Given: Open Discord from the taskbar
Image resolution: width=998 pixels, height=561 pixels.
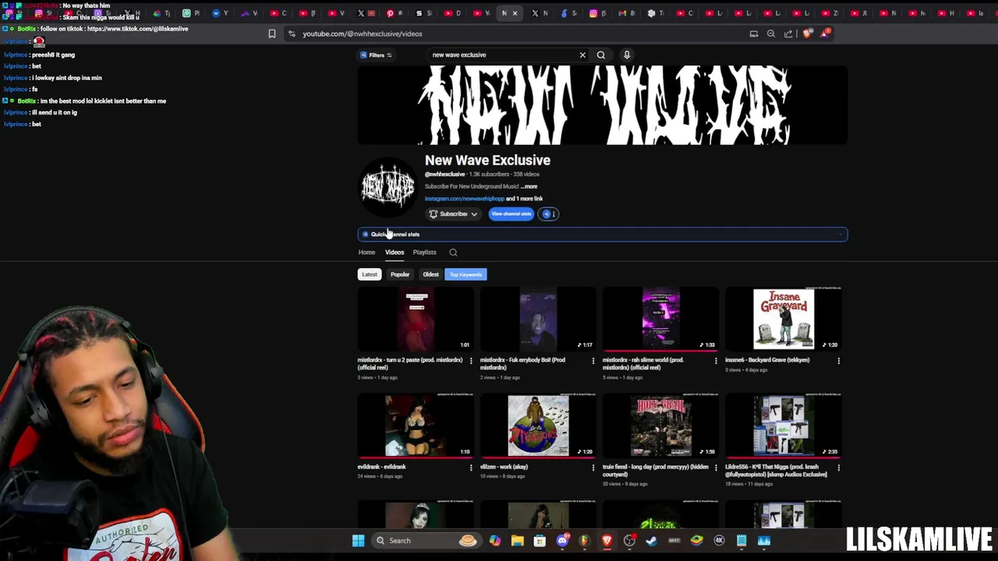Looking at the screenshot, I should [x=562, y=541].
